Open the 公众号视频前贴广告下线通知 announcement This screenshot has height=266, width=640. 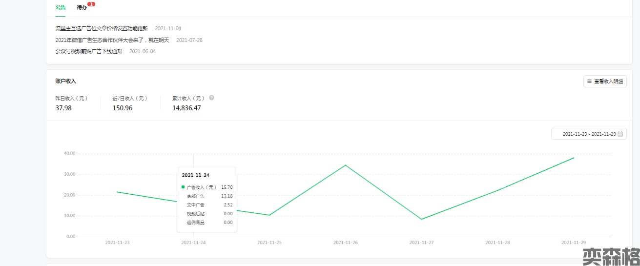point(89,51)
